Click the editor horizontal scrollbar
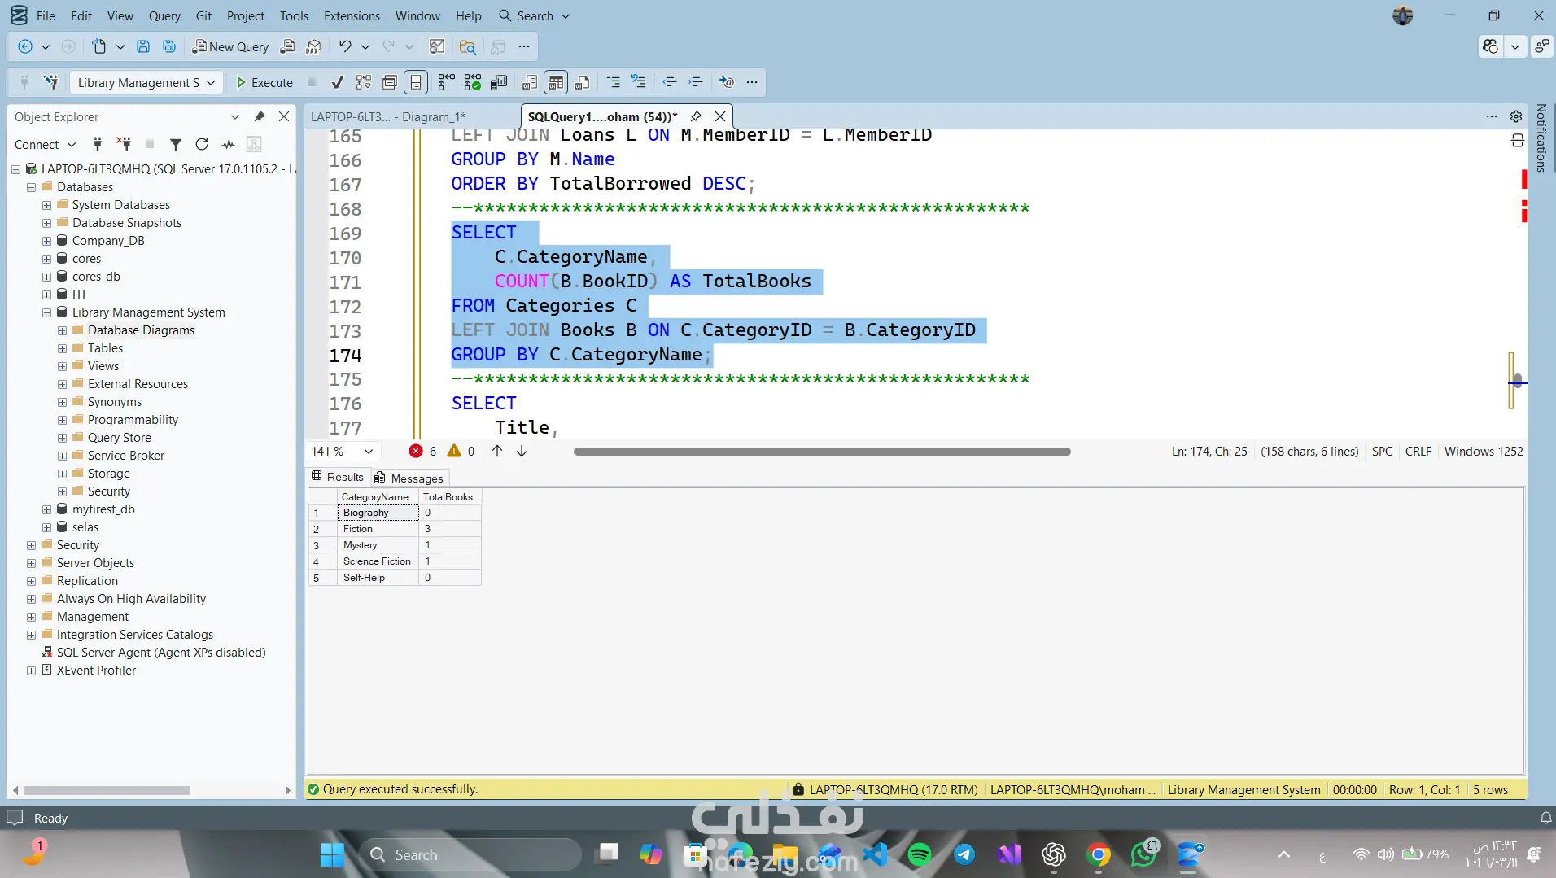The width and height of the screenshot is (1556, 878). (821, 452)
